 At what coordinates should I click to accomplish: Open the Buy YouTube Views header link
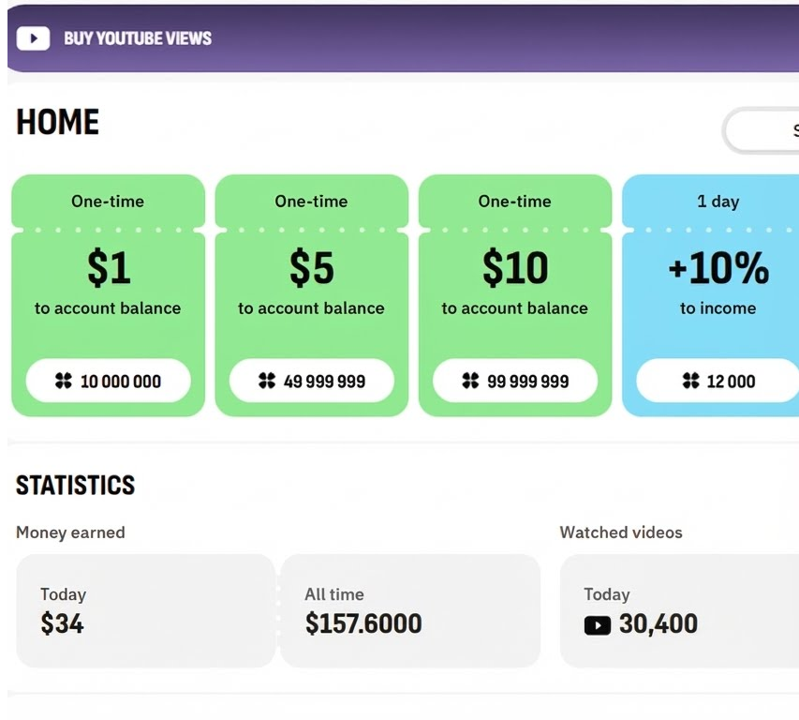(138, 38)
